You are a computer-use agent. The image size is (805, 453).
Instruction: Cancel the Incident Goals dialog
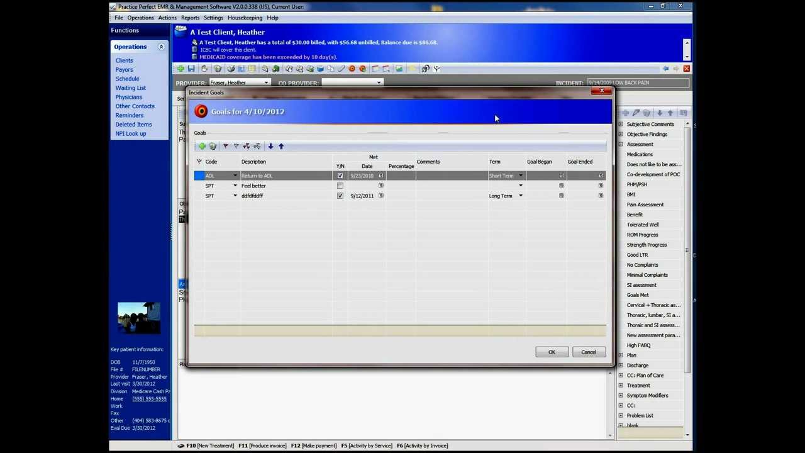589,352
